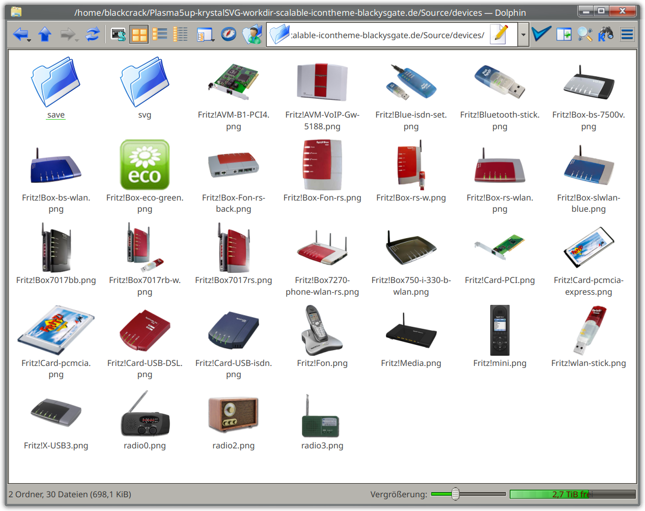This screenshot has height=511, width=645.
Task: Maximize the Dolphin window
Action: click(x=601, y=11)
